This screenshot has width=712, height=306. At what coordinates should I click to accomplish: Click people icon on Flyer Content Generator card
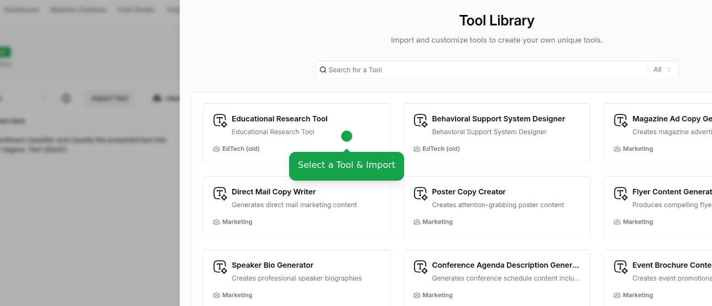(617, 221)
